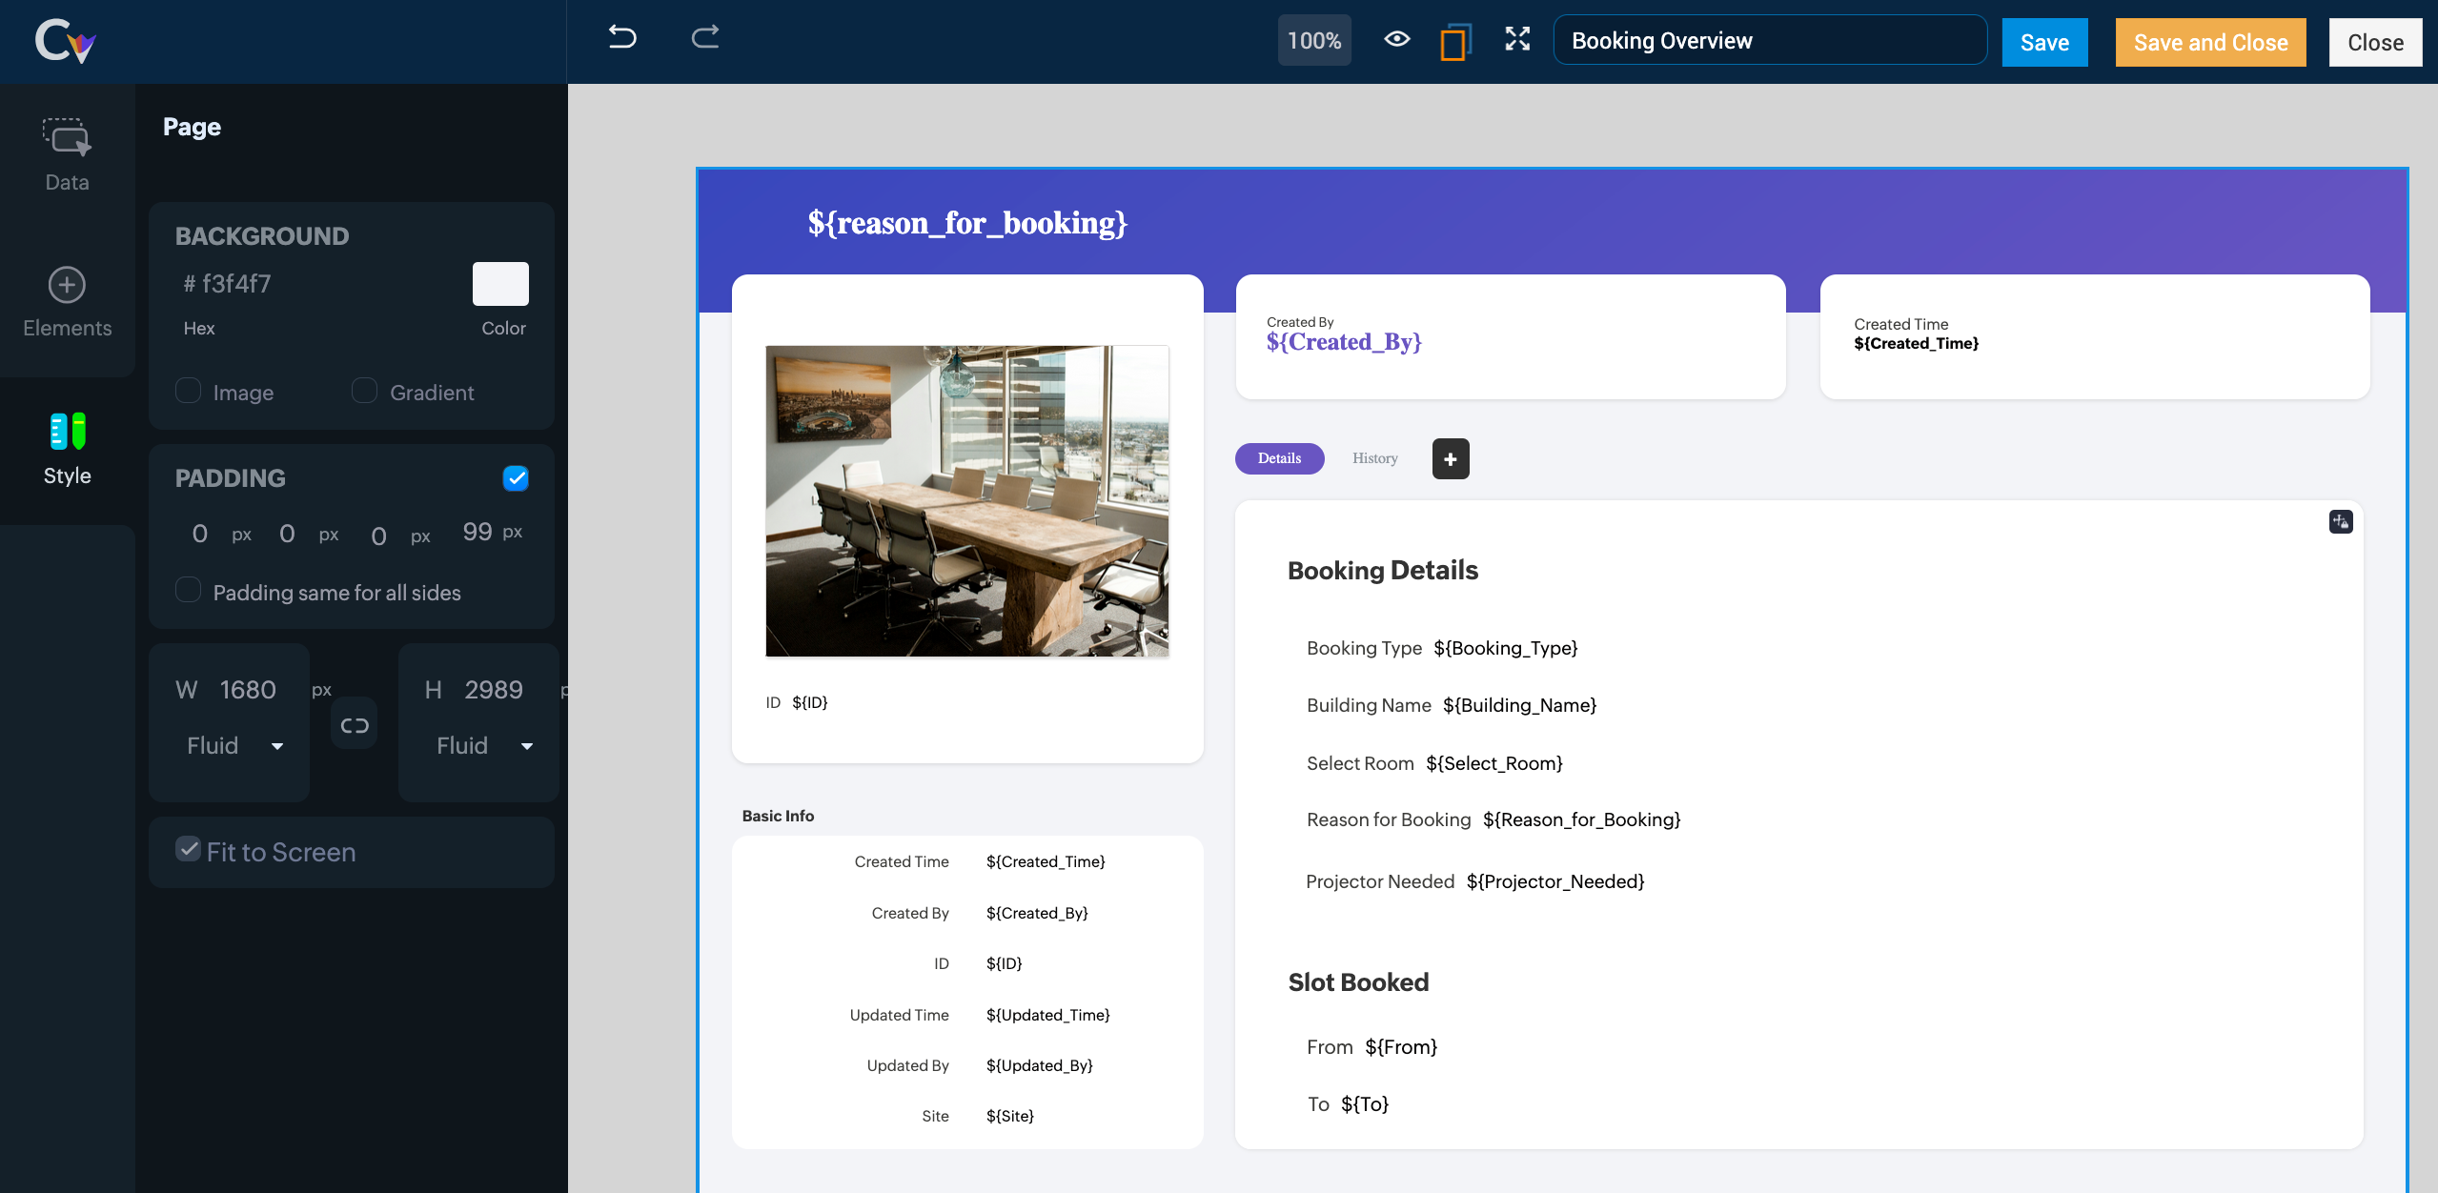Image resolution: width=2438 pixels, height=1193 pixels.
Task: Open the Data panel
Action: coord(67,155)
